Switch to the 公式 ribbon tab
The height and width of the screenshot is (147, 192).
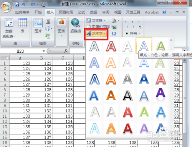point(81,12)
